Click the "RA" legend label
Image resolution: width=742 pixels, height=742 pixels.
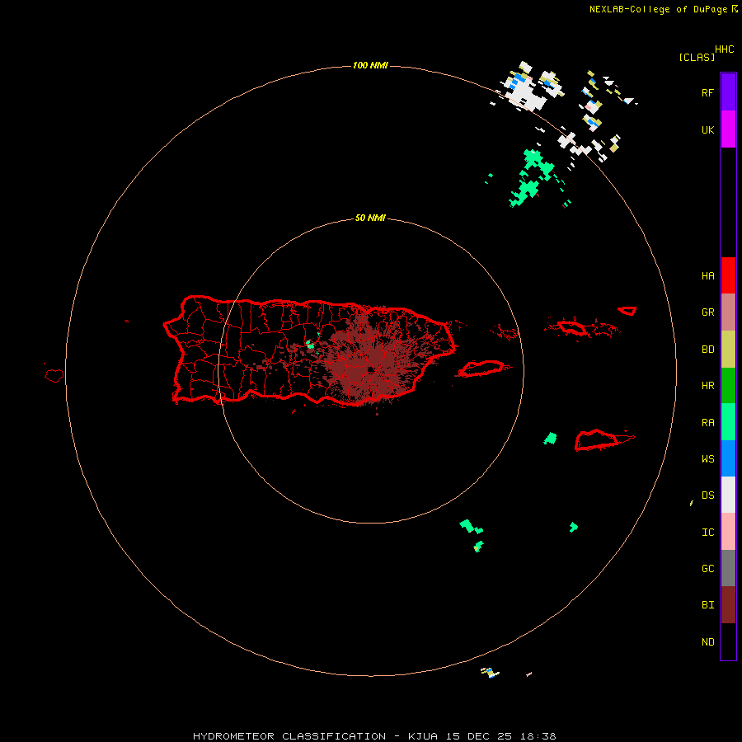coord(707,423)
